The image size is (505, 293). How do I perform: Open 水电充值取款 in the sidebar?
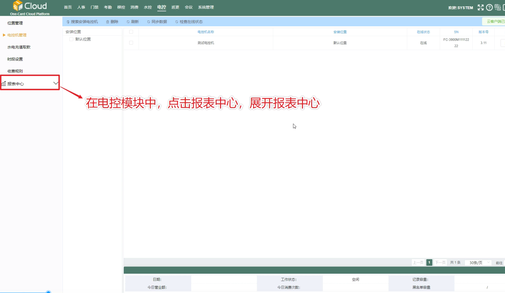point(19,47)
